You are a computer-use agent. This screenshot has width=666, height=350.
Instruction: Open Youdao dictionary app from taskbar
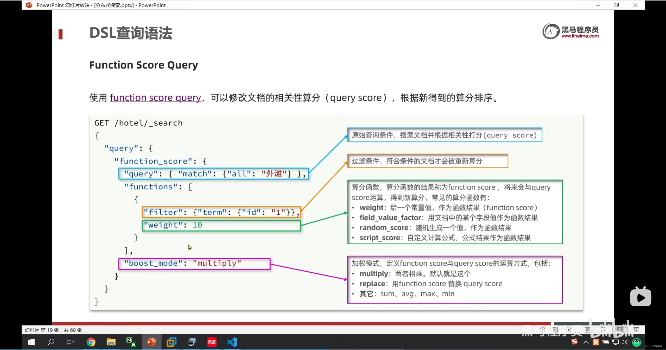(212, 342)
